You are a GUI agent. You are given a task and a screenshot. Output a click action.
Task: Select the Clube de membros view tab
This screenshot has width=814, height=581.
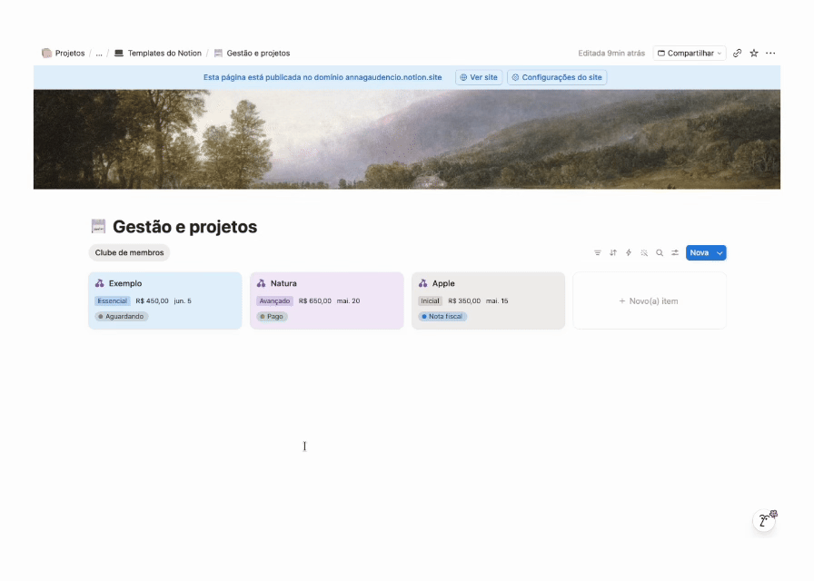click(x=129, y=252)
